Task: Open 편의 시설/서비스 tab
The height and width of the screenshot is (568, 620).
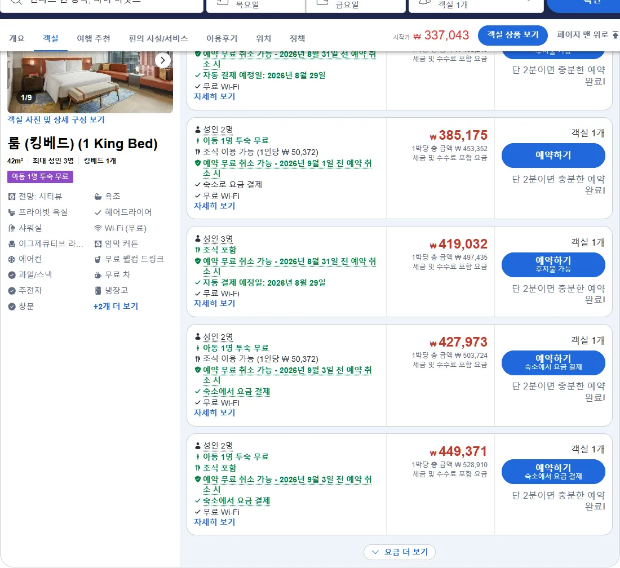Action: coord(158,39)
